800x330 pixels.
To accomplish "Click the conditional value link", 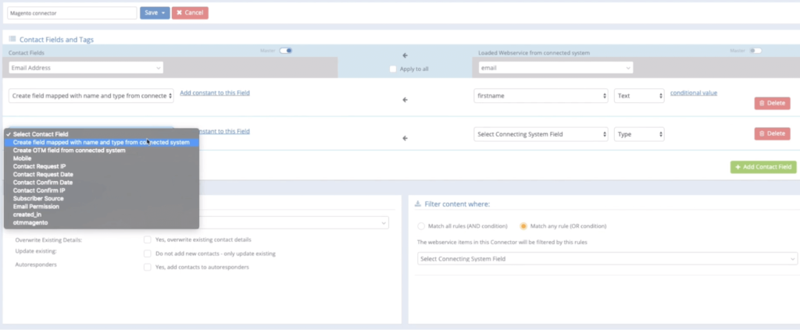I will (x=694, y=93).
